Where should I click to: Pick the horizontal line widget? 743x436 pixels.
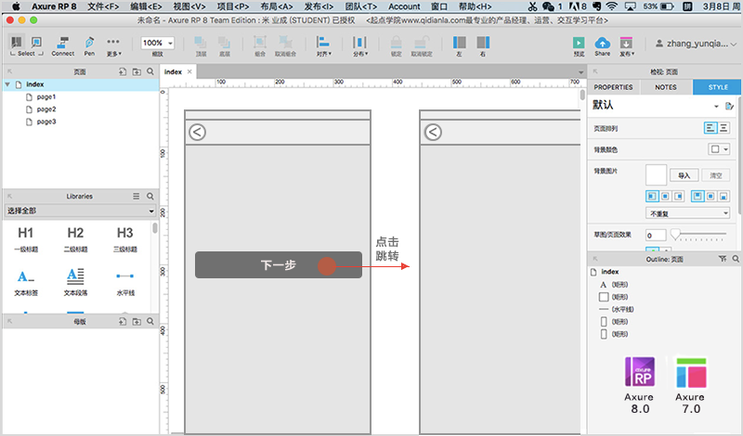pos(125,283)
